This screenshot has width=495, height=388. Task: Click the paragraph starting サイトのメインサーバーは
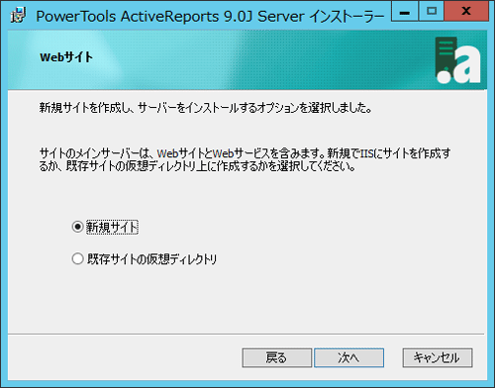245,159
